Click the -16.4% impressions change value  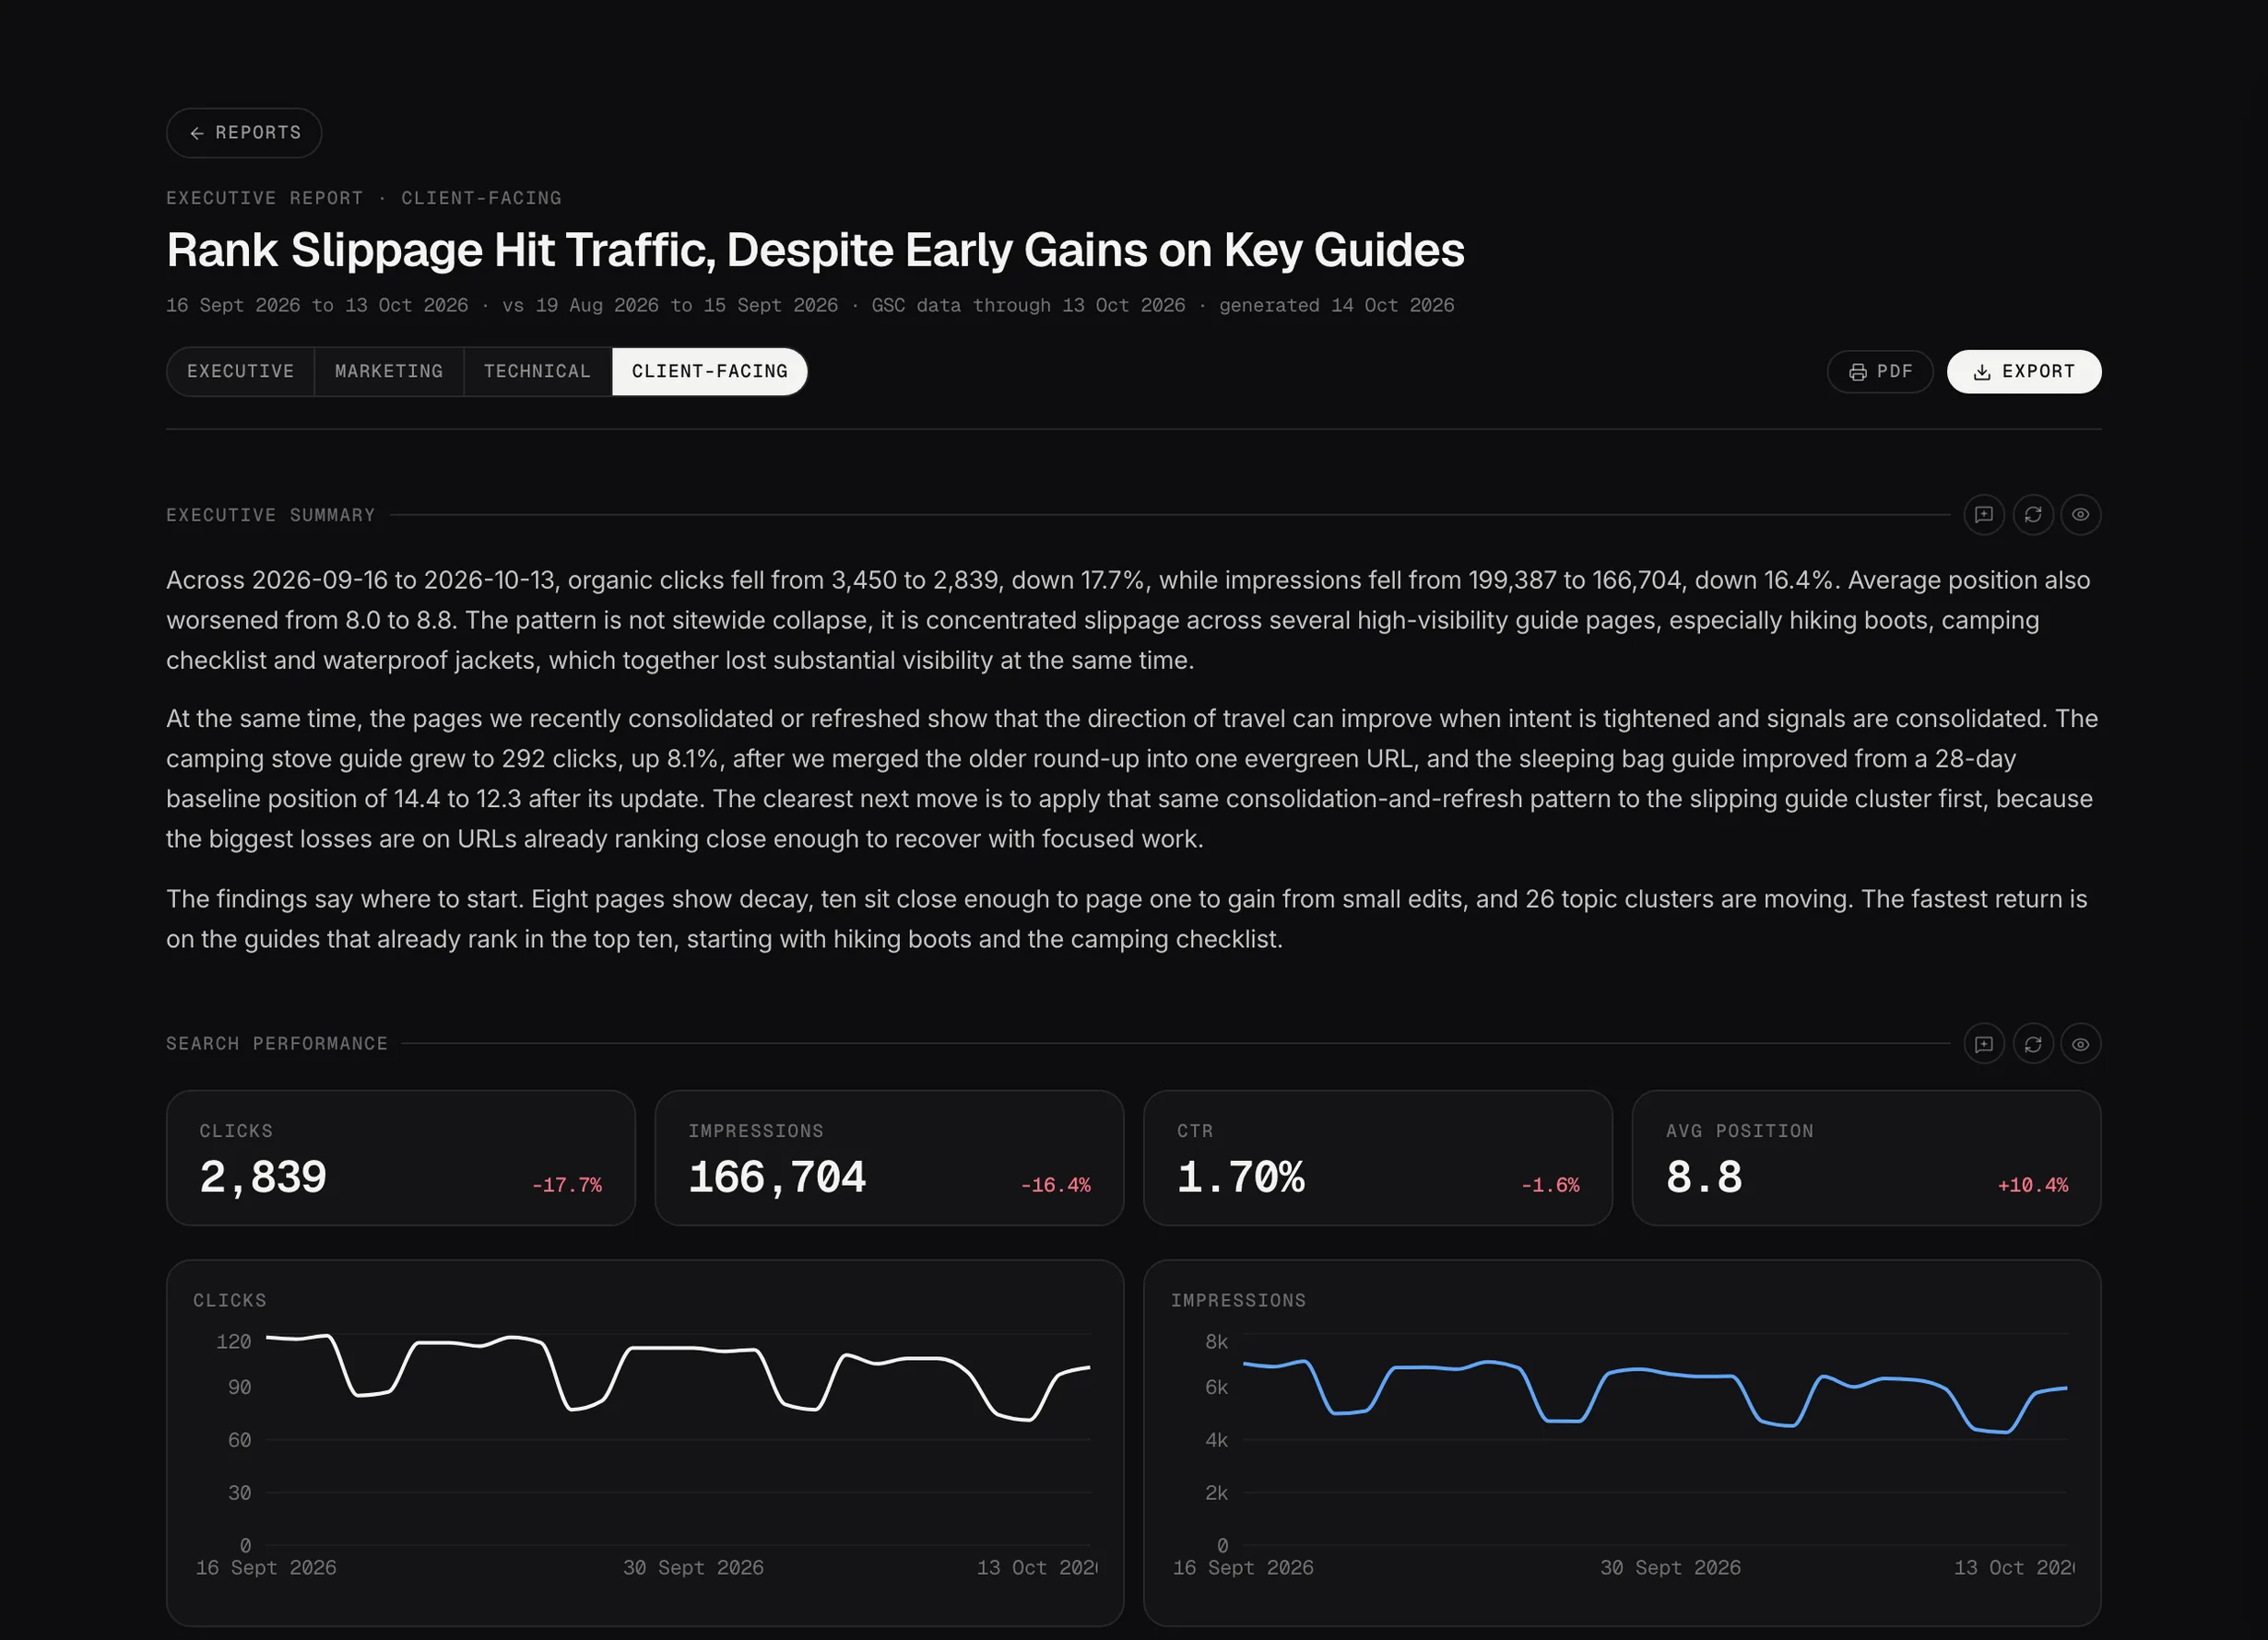pyautogui.click(x=1056, y=1185)
